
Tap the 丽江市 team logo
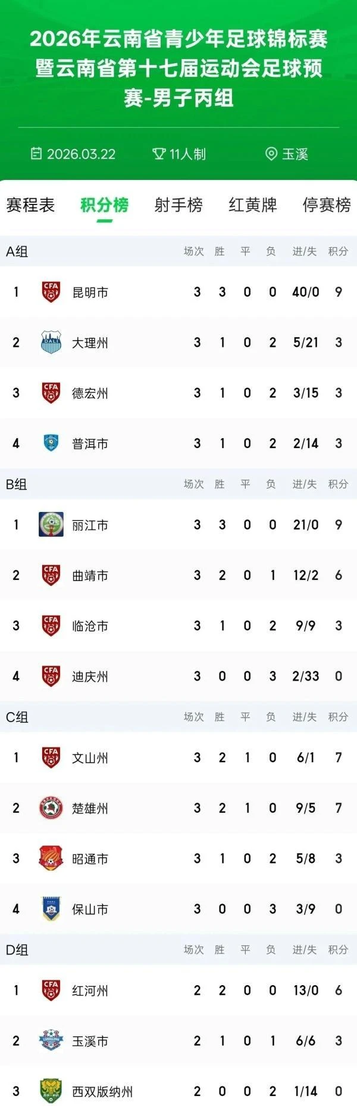coord(51,525)
